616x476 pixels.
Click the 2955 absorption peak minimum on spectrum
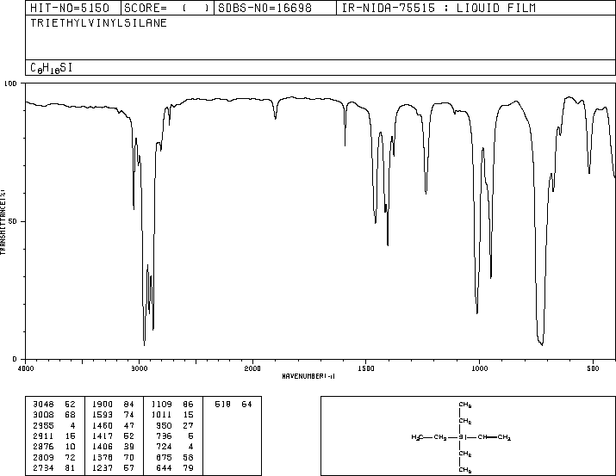tap(144, 344)
